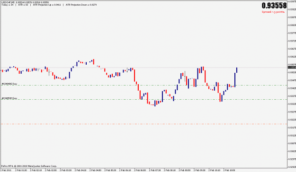Click the large 0.93558 price display
Screen dimensions: 296x172
(x=274, y=6)
